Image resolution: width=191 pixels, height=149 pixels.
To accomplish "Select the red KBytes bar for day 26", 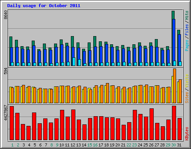I will coord(152,124).
